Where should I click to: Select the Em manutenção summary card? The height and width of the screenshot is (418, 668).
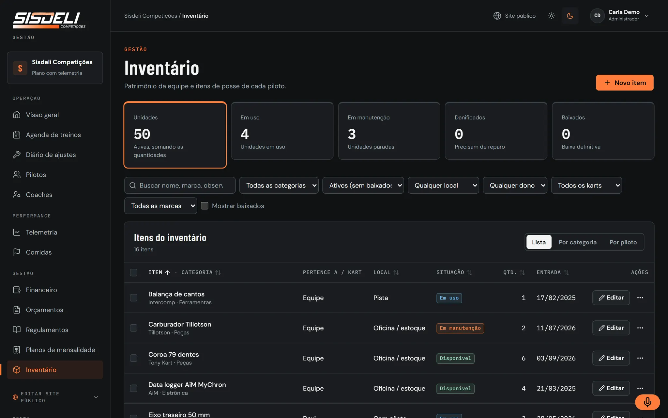tap(389, 131)
